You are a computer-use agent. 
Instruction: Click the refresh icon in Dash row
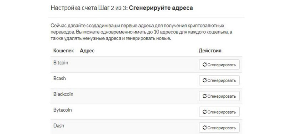[x=205, y=128]
